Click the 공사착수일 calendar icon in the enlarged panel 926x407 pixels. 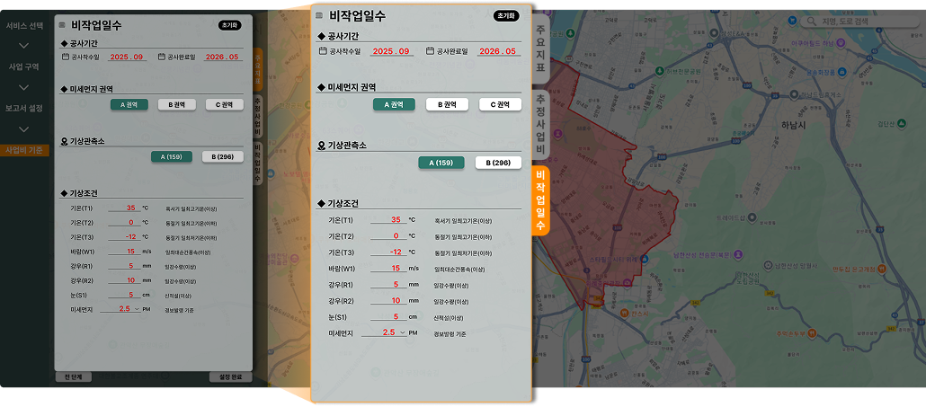coord(323,51)
